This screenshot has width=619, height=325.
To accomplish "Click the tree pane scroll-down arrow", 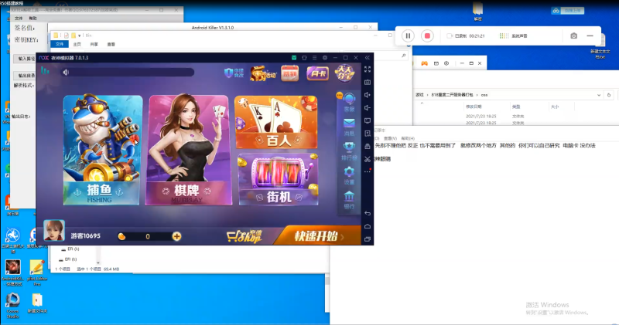I will (98, 262).
